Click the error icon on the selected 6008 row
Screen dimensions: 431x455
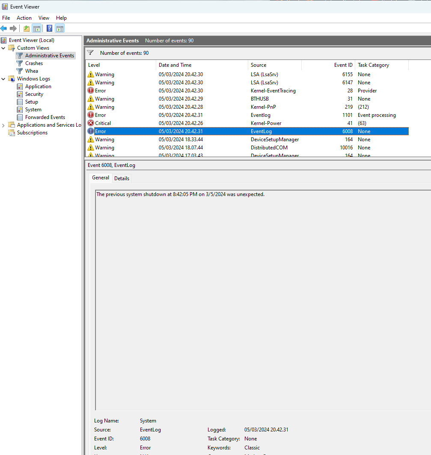point(91,131)
